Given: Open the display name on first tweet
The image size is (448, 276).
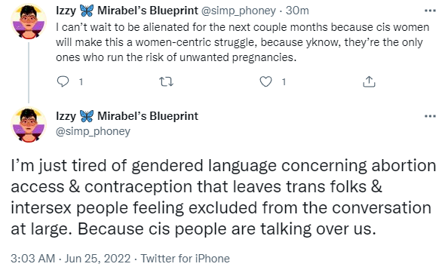Looking at the screenshot, I should tap(127, 11).
